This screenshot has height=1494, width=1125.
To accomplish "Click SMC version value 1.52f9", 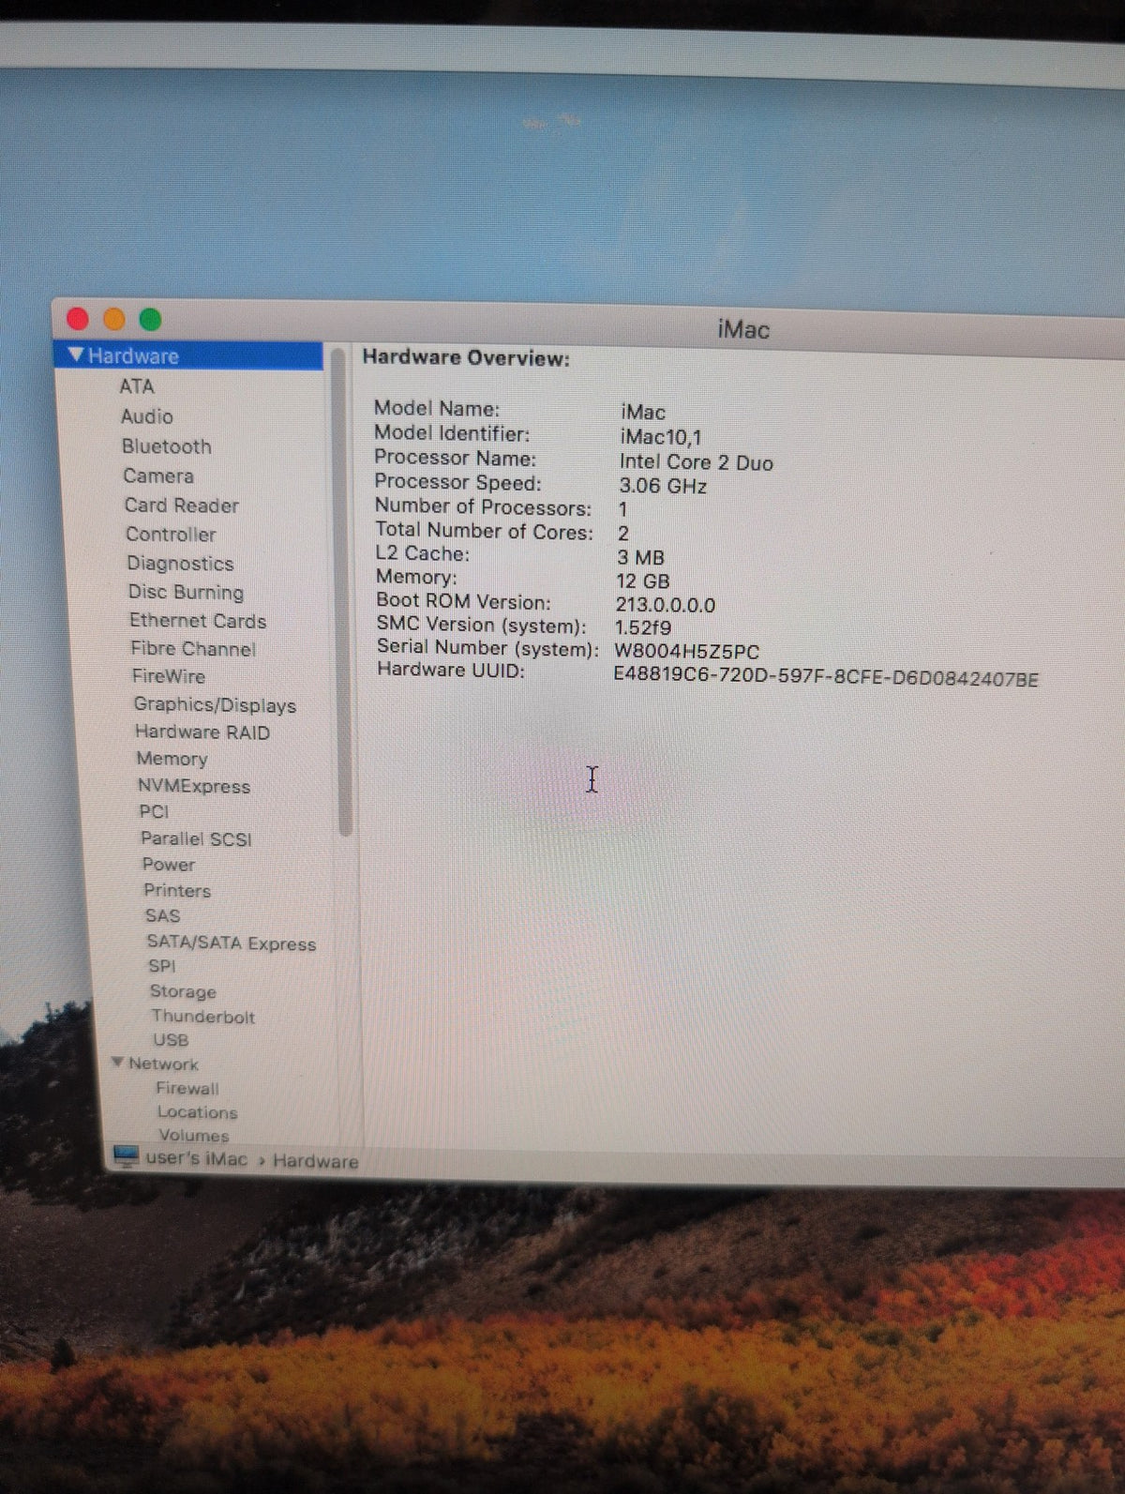I will click(643, 627).
